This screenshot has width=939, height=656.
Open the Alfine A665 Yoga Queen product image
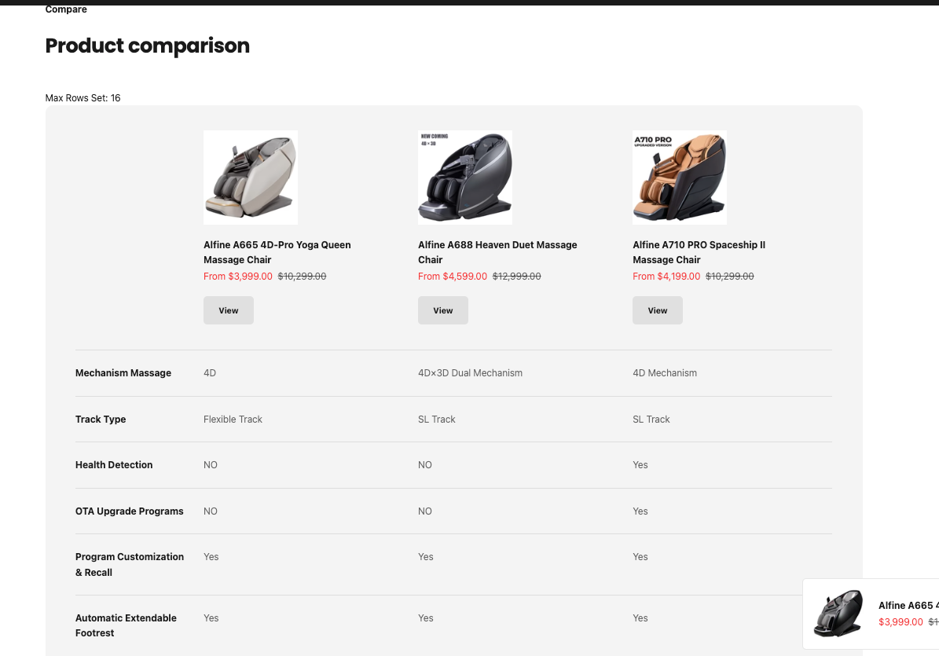pos(250,178)
